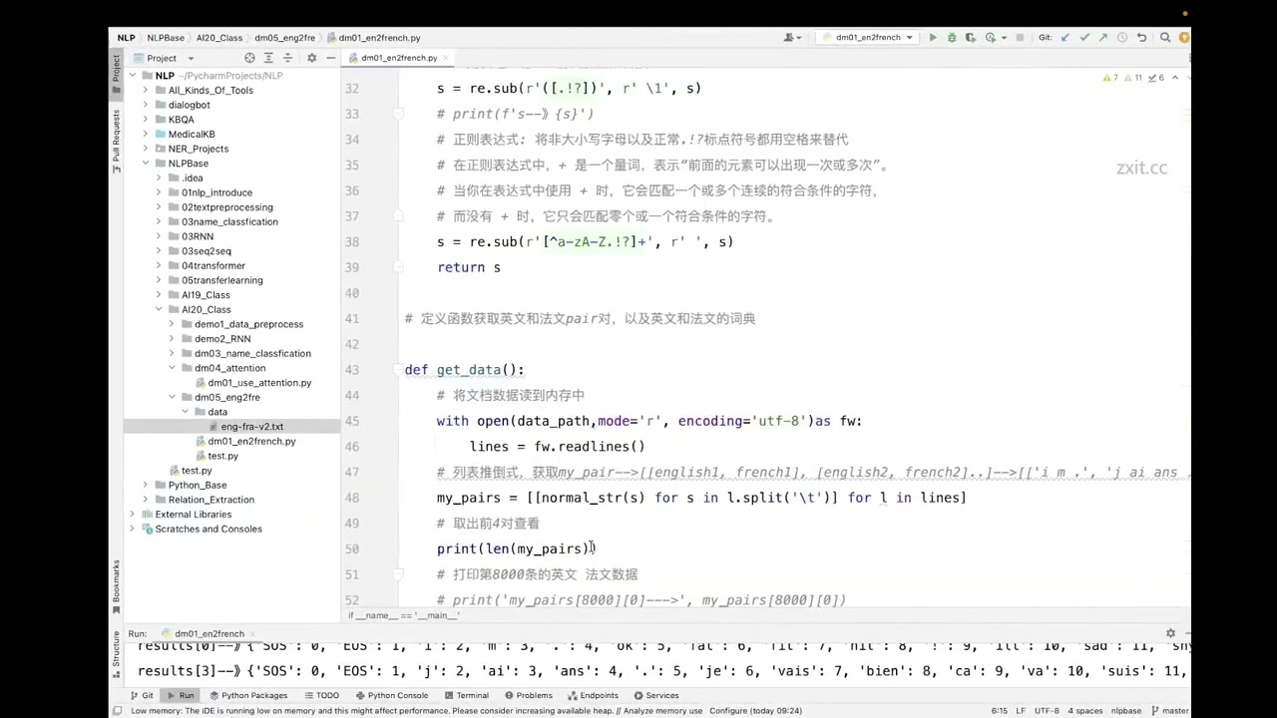Commit changes with Git checkmark
This screenshot has height=718, width=1277.
[x=1084, y=38]
